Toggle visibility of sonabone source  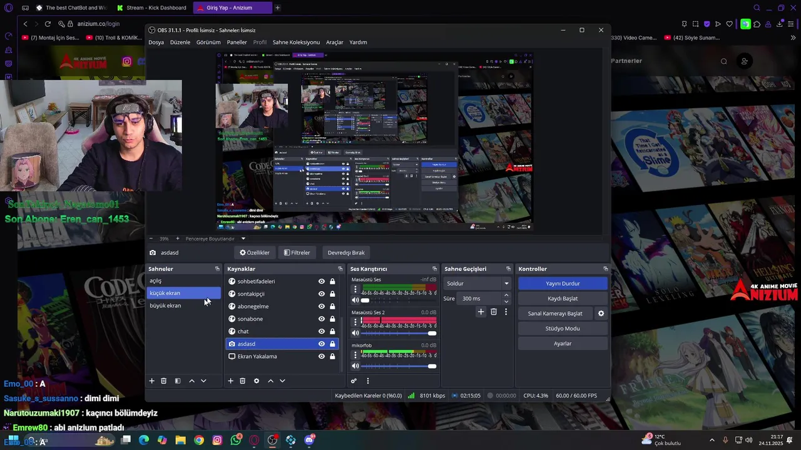point(322,319)
